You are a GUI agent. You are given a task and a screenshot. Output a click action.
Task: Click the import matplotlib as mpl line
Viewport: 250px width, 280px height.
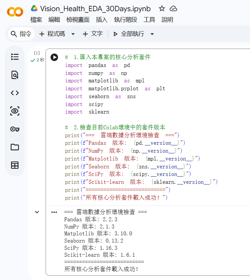(x=105, y=81)
